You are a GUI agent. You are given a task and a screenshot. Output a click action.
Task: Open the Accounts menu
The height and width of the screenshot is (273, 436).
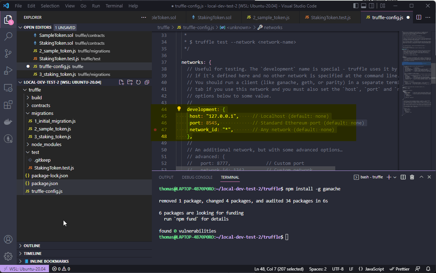pyautogui.click(x=8, y=239)
